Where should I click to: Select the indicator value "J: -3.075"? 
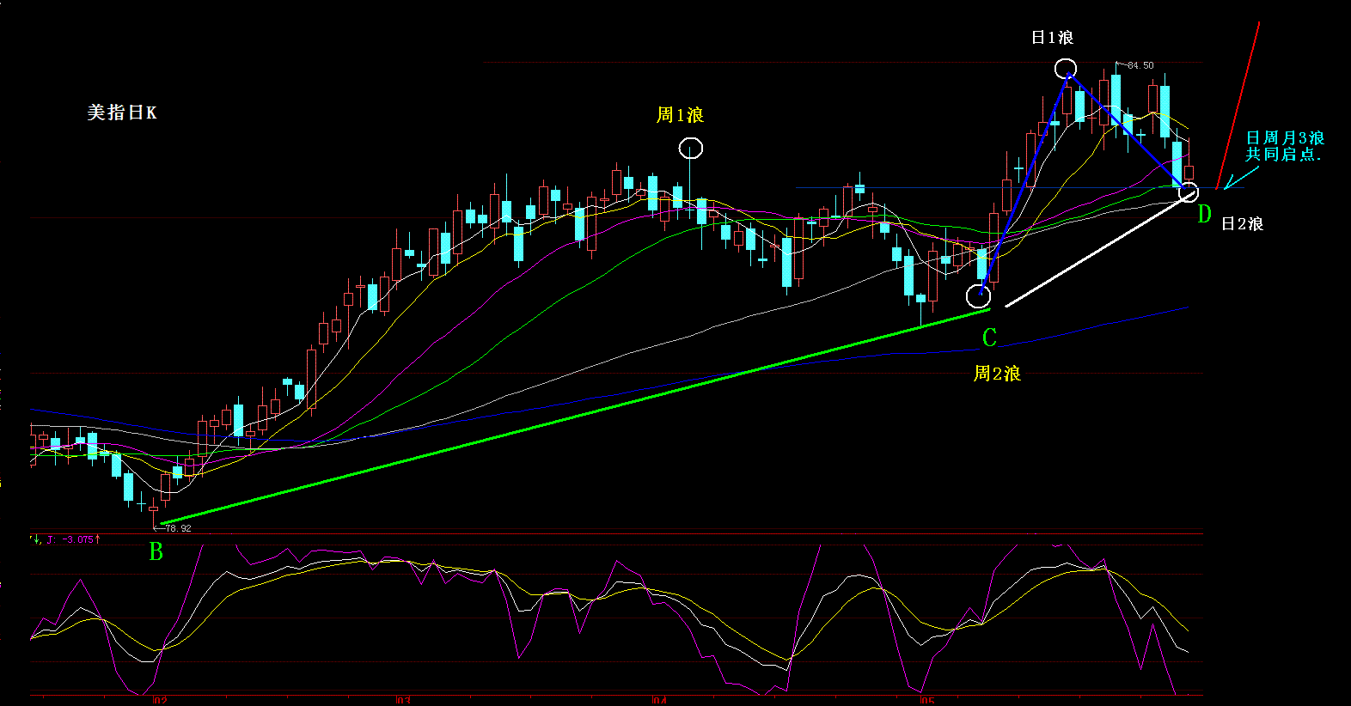(x=70, y=539)
